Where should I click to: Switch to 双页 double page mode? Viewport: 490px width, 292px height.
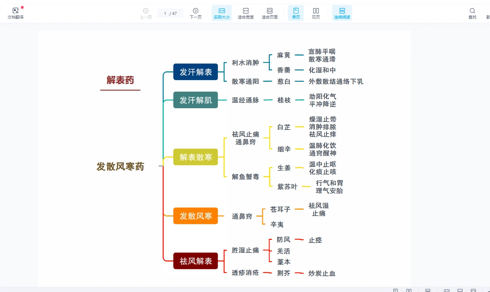coord(316,13)
